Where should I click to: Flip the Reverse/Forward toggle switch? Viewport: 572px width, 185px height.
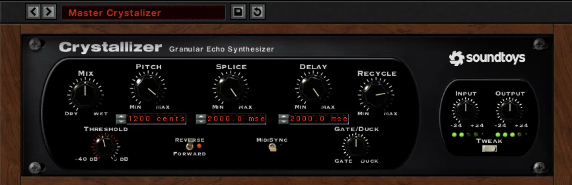190,144
